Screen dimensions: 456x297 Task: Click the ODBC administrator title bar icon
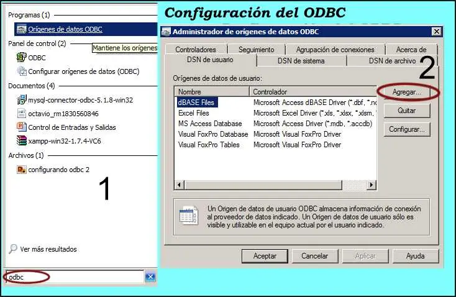166,32
